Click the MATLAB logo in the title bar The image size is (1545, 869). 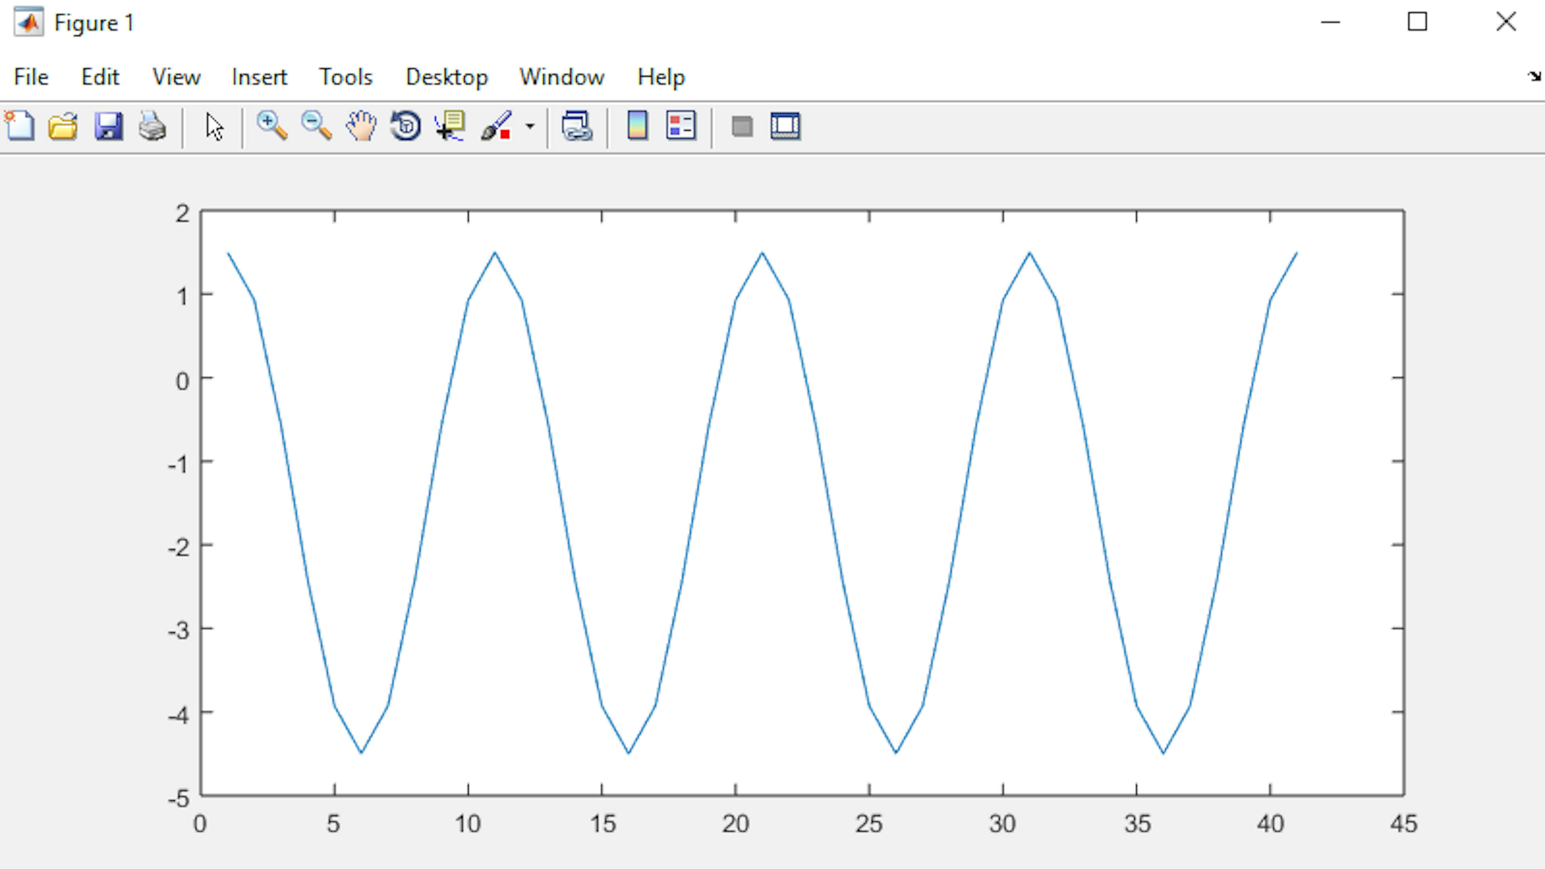click(x=29, y=22)
